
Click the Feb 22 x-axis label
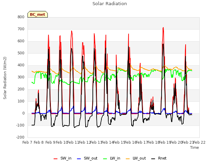[199, 142]
